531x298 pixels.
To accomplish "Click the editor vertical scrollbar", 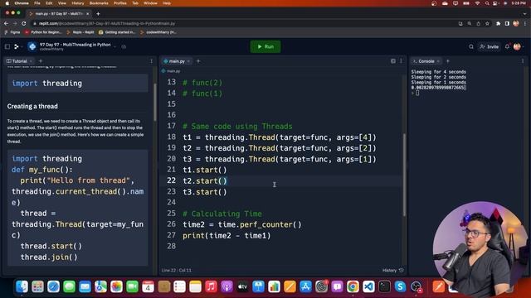I will point(404,174).
